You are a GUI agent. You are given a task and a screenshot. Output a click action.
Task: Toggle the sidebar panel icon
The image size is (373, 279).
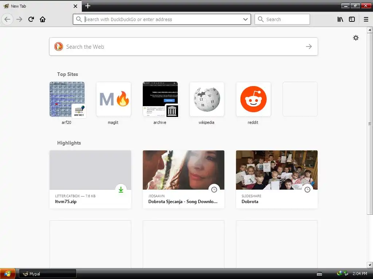tap(352, 19)
